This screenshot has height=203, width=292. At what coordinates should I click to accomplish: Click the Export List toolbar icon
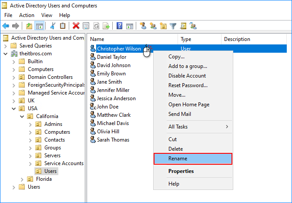pyautogui.click(x=106, y=26)
